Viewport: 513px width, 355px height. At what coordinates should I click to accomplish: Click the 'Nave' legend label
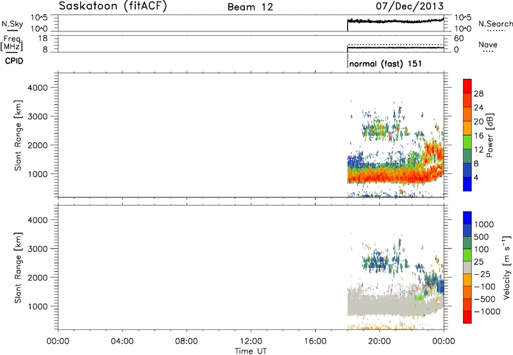coord(488,44)
